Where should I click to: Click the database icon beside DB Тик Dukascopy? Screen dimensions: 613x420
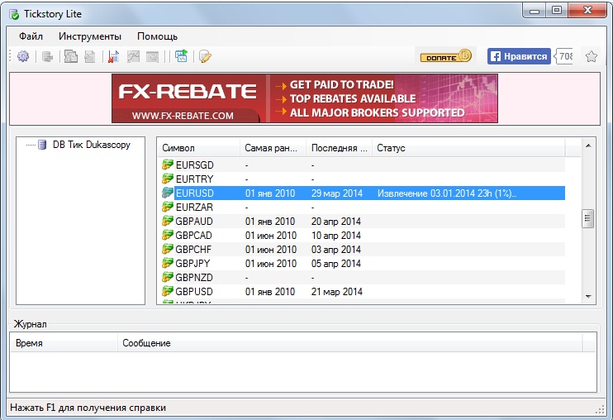42,145
